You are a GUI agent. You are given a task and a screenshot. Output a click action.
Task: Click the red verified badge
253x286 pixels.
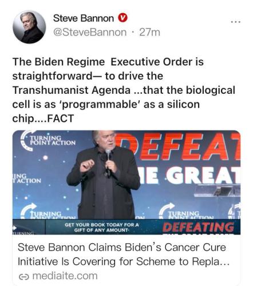[x=123, y=18]
